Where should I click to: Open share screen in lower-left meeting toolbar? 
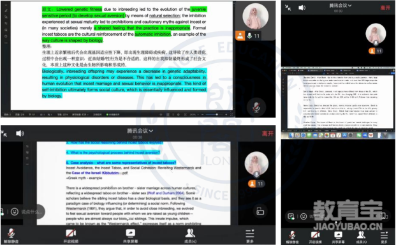(x=130, y=235)
